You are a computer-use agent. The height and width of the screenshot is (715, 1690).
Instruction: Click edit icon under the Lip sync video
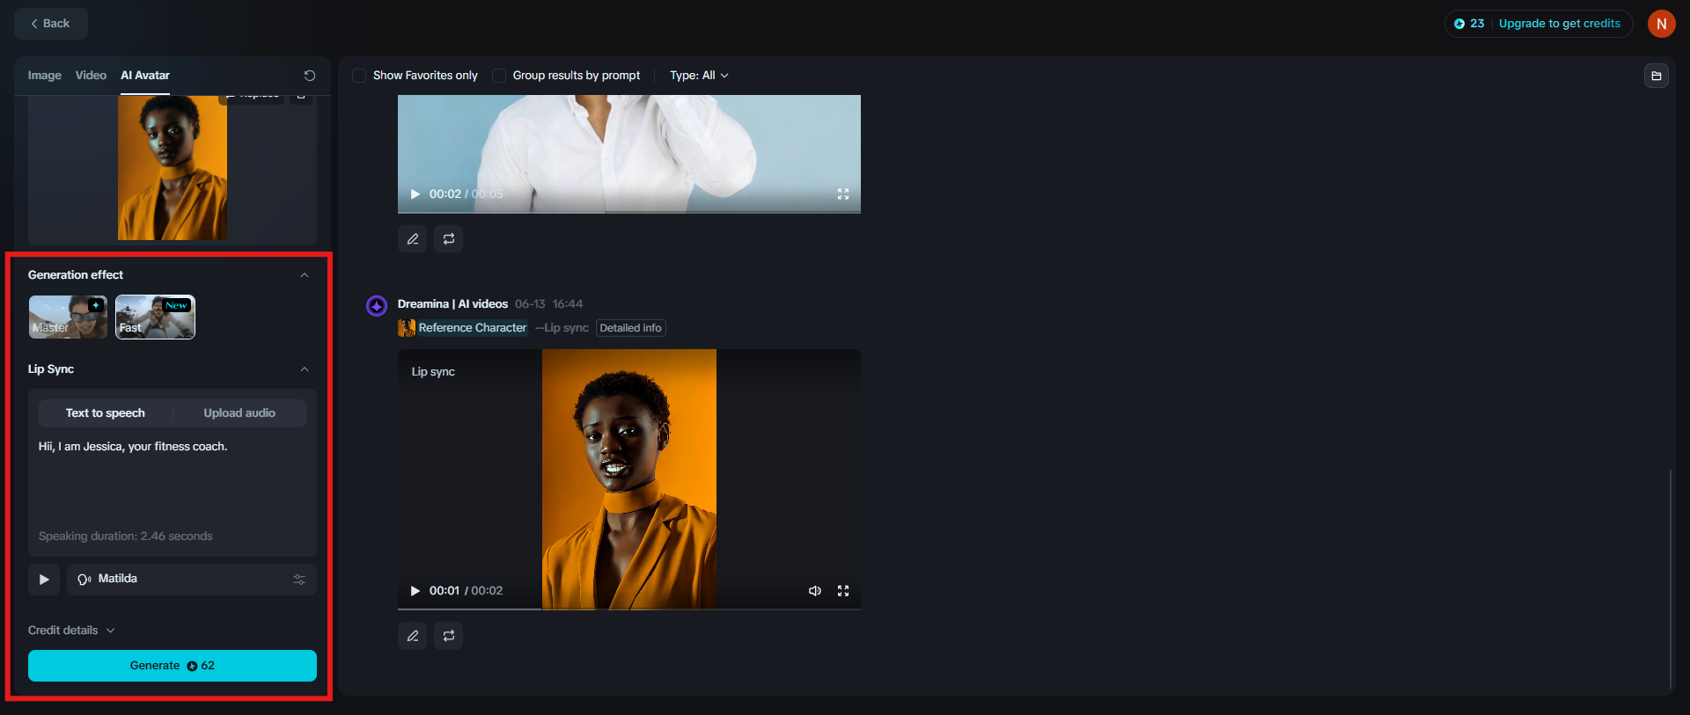coord(413,636)
